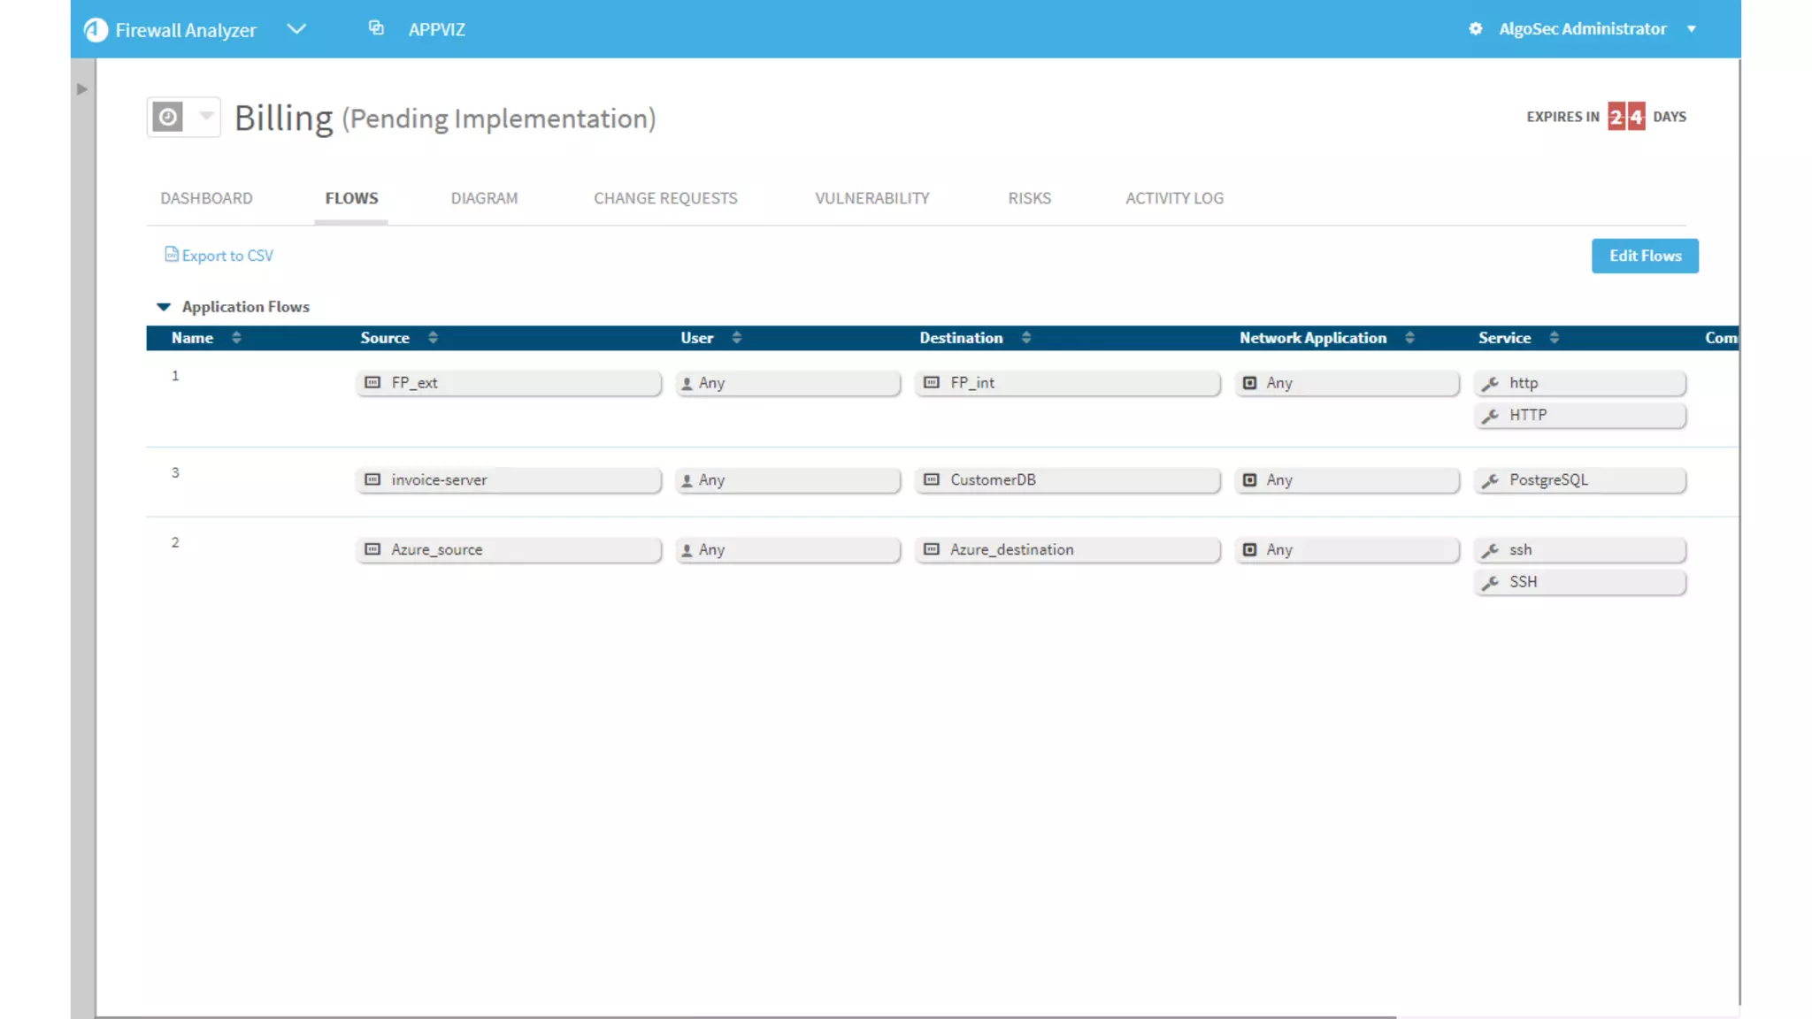Click the Export to CSV link
Image resolution: width=1812 pixels, height=1019 pixels.
(x=227, y=256)
